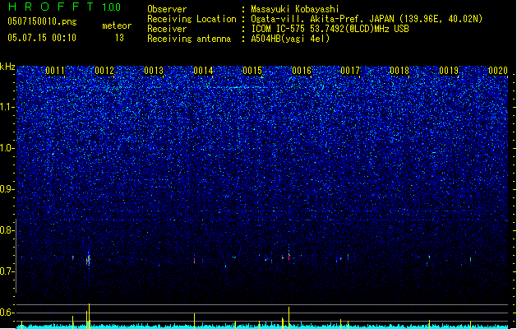Screen dimensions: 517x329
Task: Click the HROFFT 1.0.0 title text
Action: pos(65,7)
